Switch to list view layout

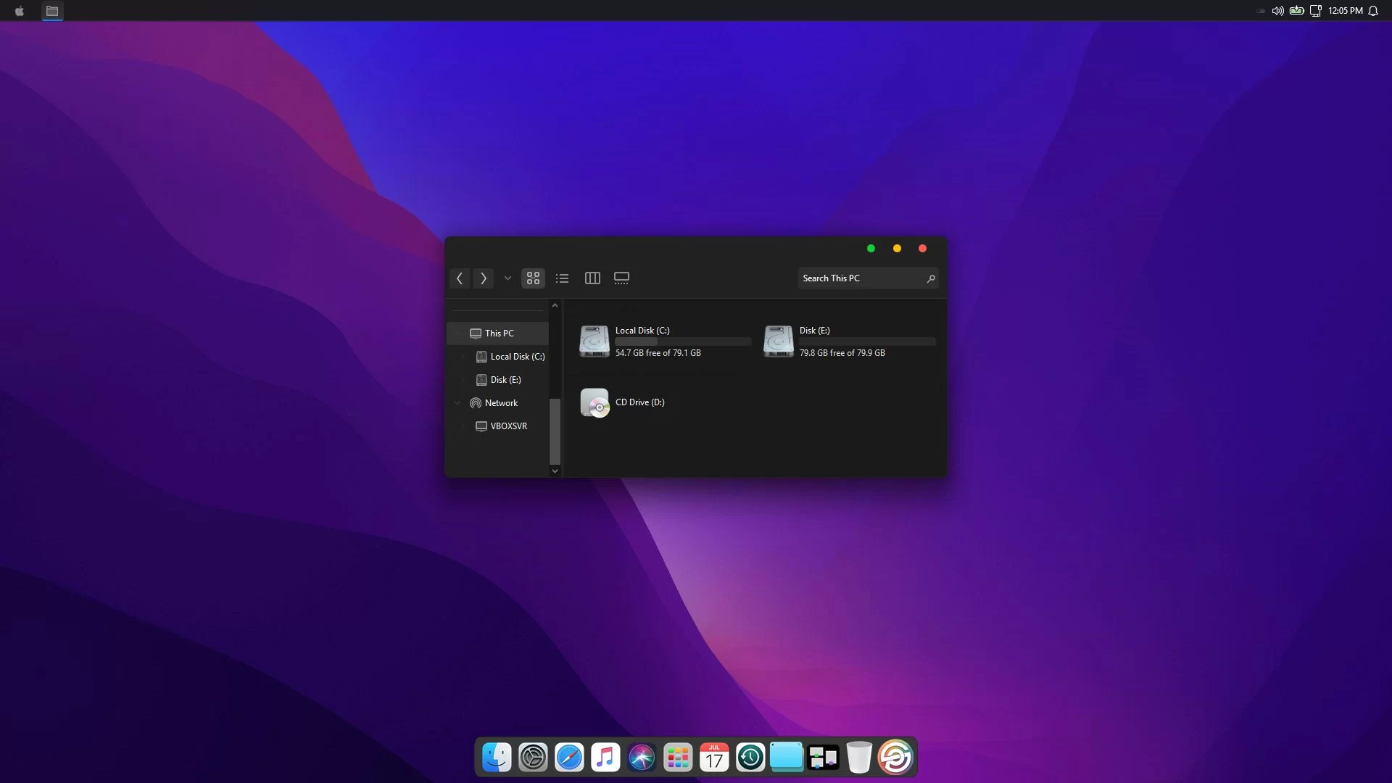coord(562,278)
